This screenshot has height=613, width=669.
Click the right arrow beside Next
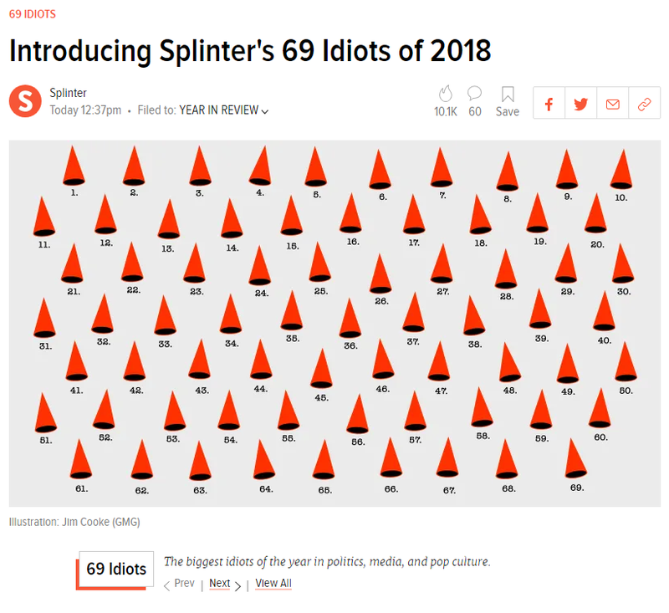[238, 586]
